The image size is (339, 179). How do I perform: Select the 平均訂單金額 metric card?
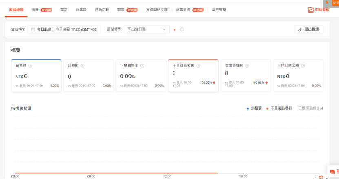297,76
